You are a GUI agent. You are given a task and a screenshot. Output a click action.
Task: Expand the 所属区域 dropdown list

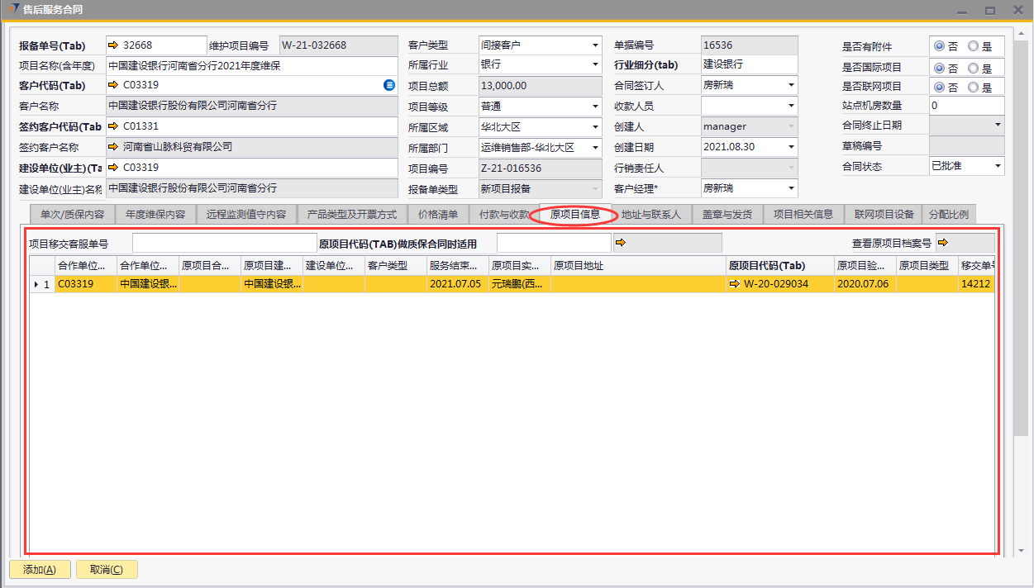(x=595, y=127)
